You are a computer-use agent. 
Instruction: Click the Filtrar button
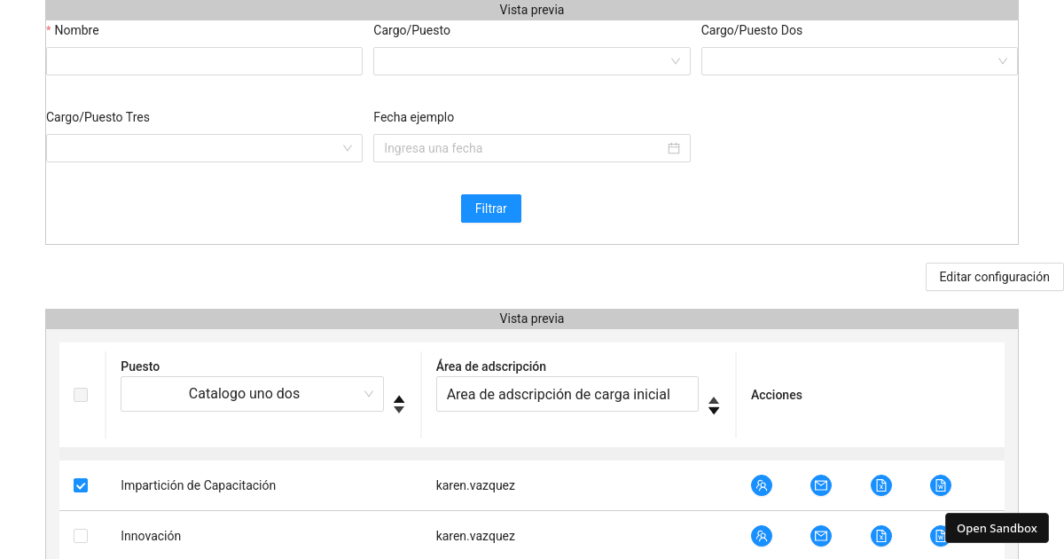(x=490, y=208)
